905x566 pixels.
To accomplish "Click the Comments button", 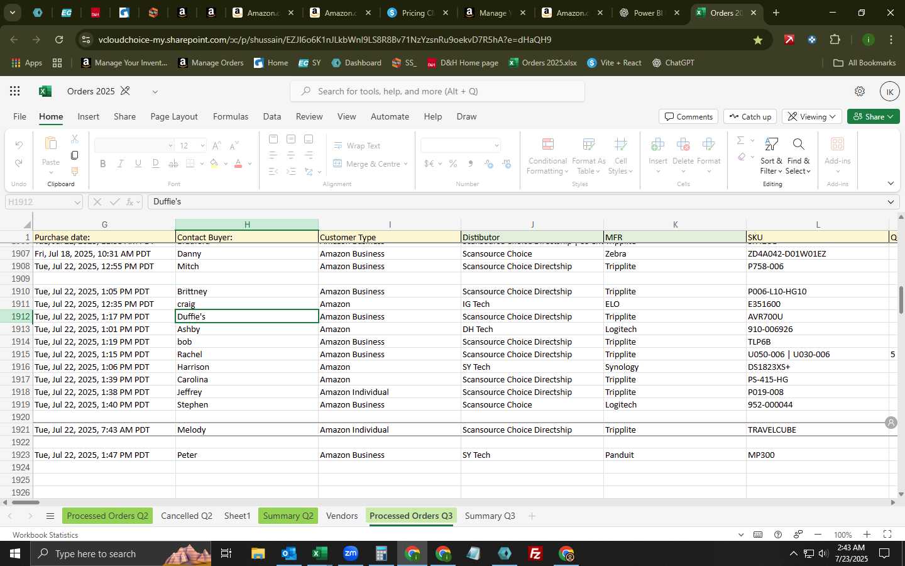I will [688, 116].
